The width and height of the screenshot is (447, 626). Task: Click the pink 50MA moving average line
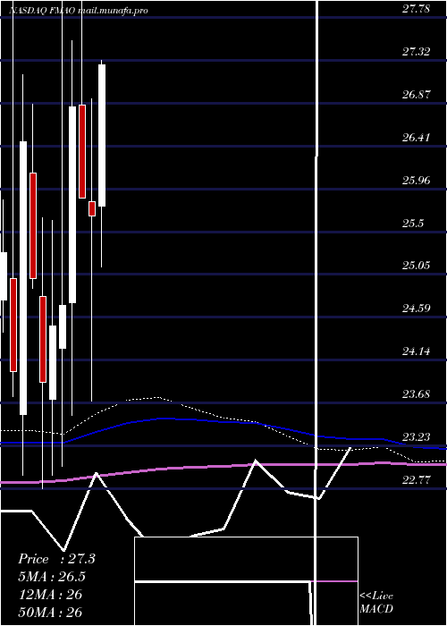(x=223, y=466)
